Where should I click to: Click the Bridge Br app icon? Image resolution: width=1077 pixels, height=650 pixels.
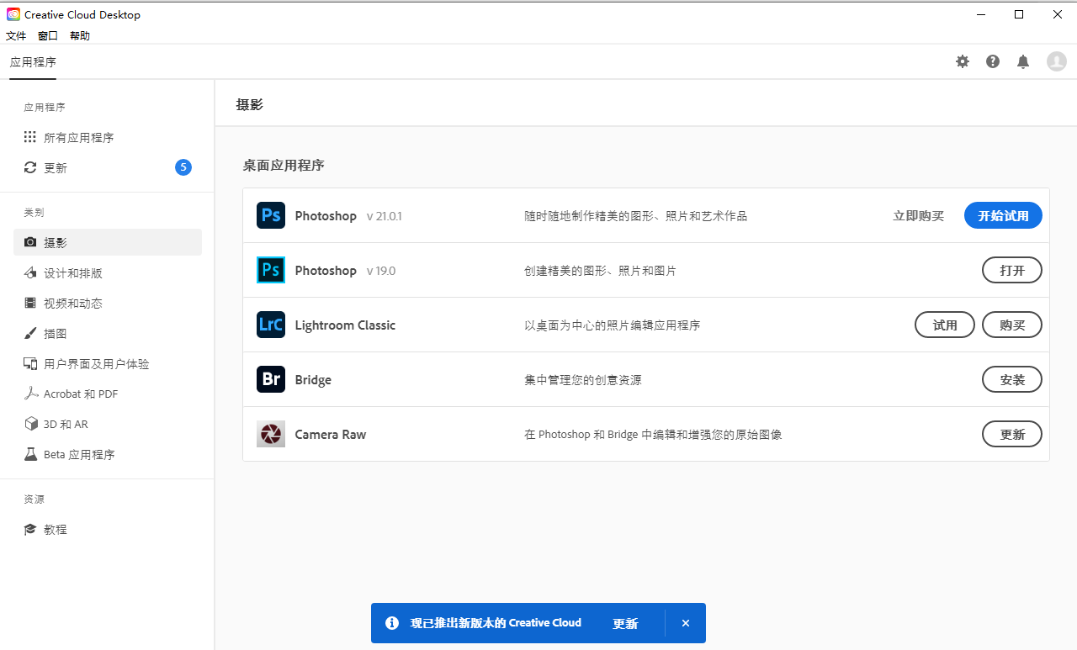271,379
